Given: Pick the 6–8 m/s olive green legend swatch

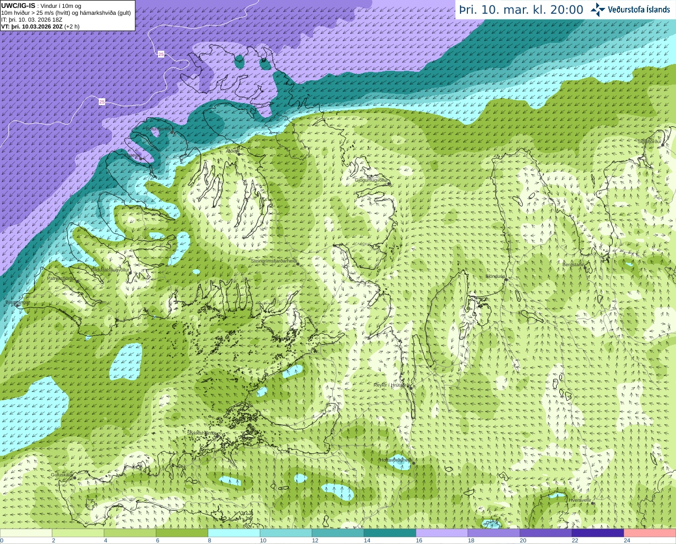Looking at the screenshot, I should pos(182,533).
